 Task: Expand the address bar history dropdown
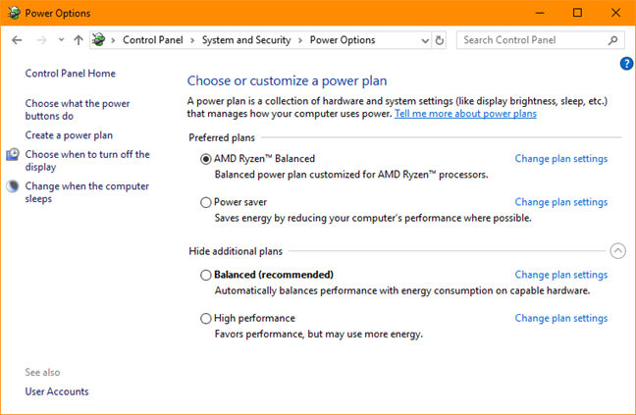(x=425, y=40)
